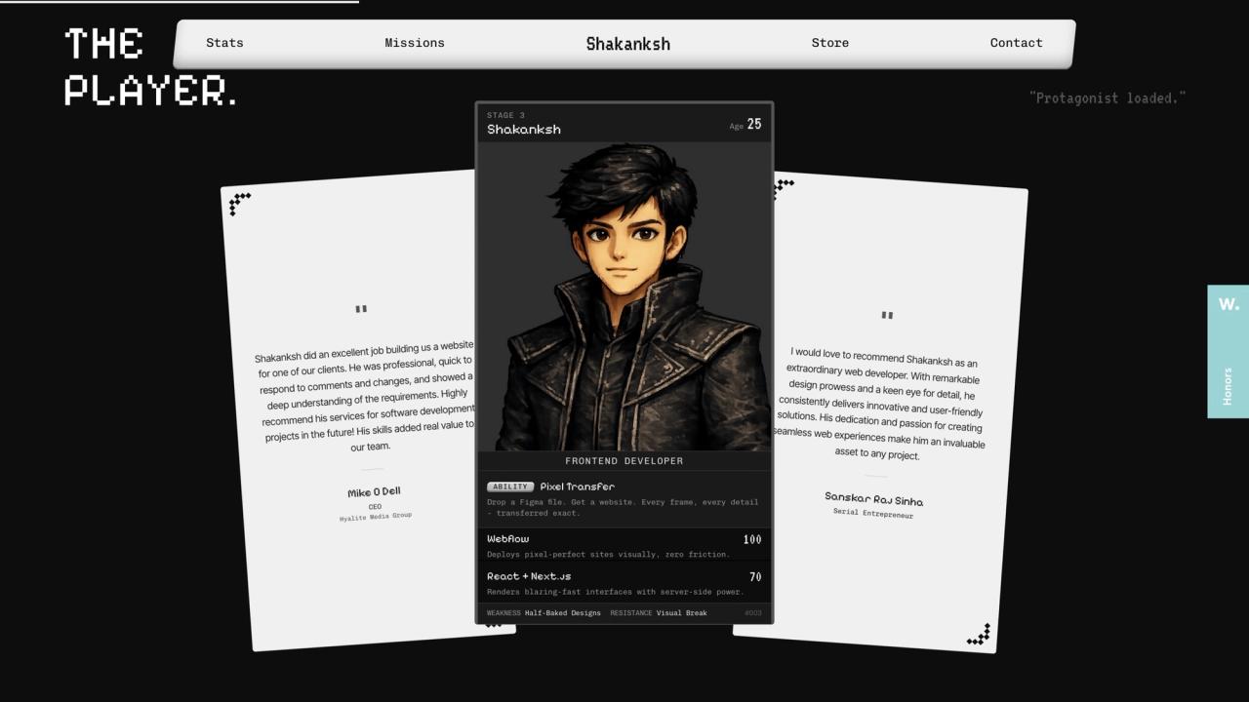1249x702 pixels.
Task: Open the Stats nav item
Action: (x=224, y=43)
